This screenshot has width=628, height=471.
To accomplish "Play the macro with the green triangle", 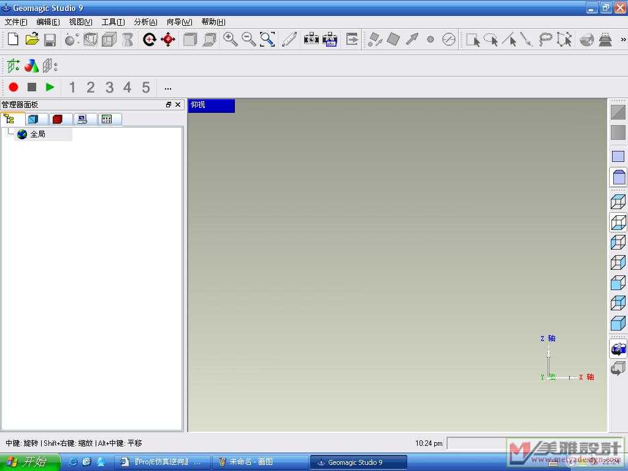I will (50, 87).
